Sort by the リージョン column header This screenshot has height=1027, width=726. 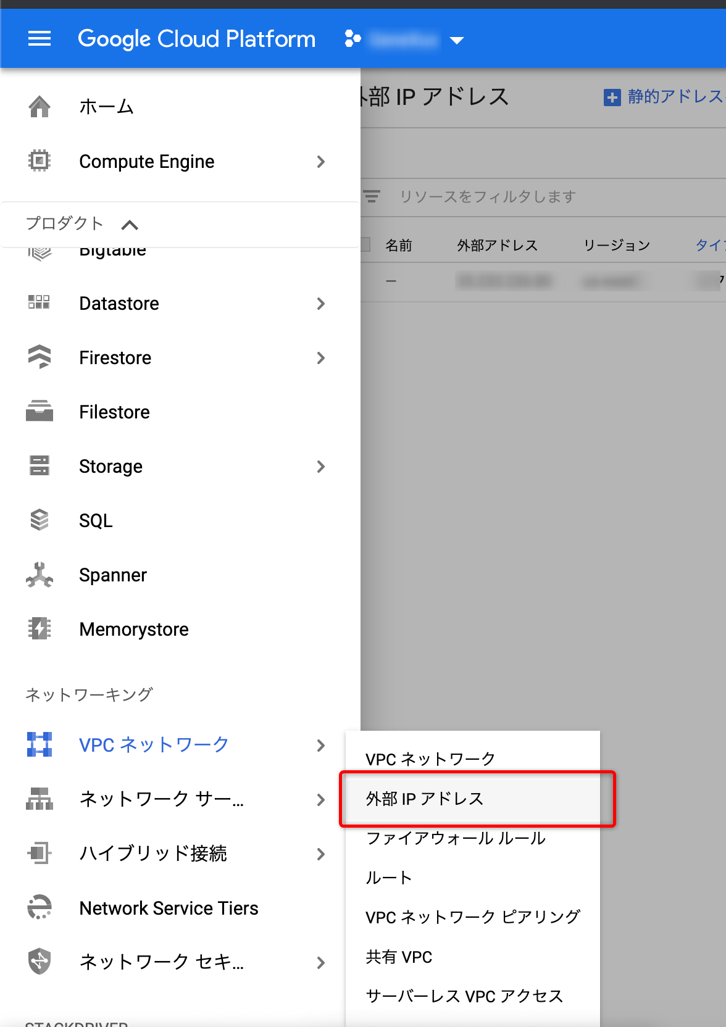tap(617, 246)
